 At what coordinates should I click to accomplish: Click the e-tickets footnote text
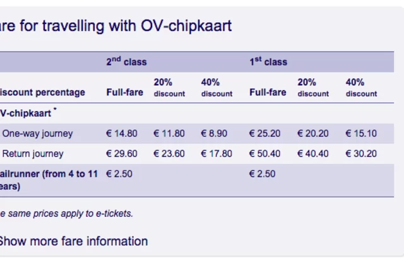tap(66, 214)
